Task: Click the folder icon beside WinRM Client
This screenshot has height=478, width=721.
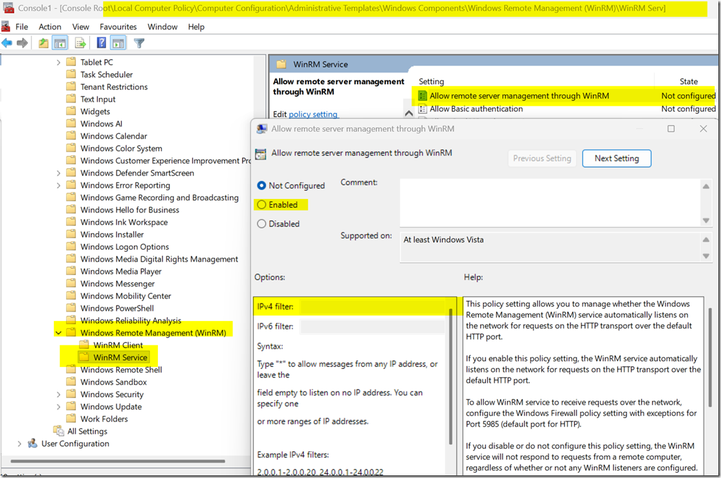Action: pyautogui.click(x=84, y=345)
